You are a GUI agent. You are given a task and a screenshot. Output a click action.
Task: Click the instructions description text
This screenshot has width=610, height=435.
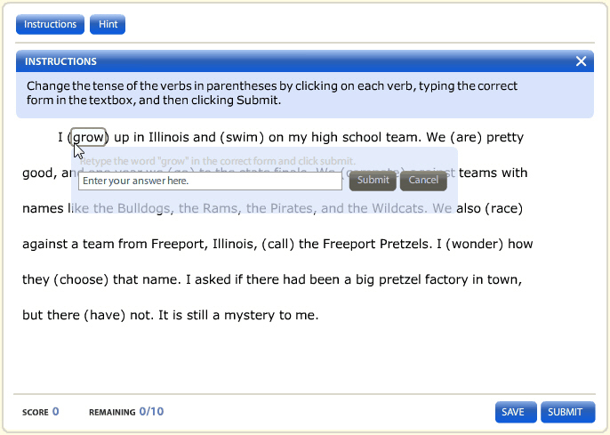[271, 93]
